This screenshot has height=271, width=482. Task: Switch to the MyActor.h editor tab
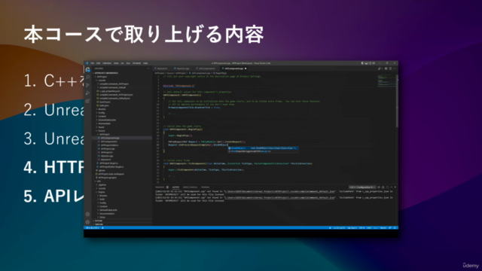click(163, 69)
